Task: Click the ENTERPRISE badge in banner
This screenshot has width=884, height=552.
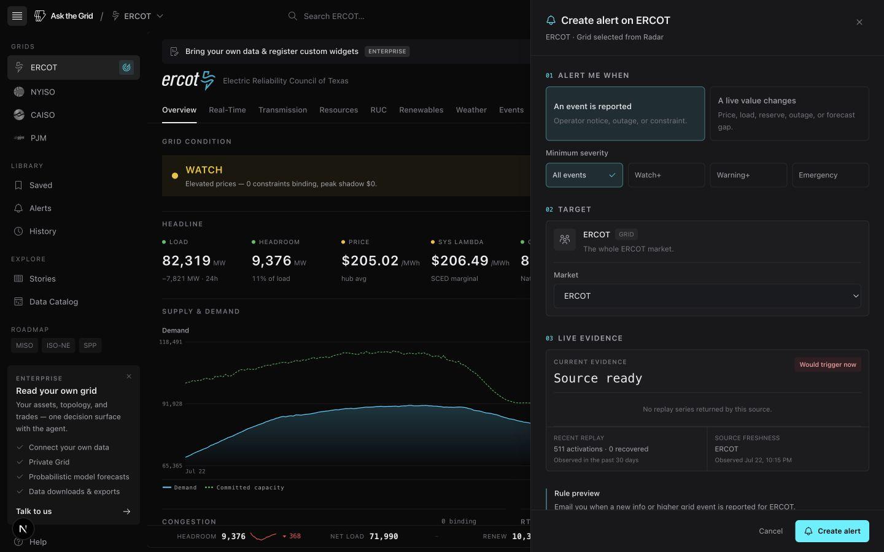Action: coord(387,52)
